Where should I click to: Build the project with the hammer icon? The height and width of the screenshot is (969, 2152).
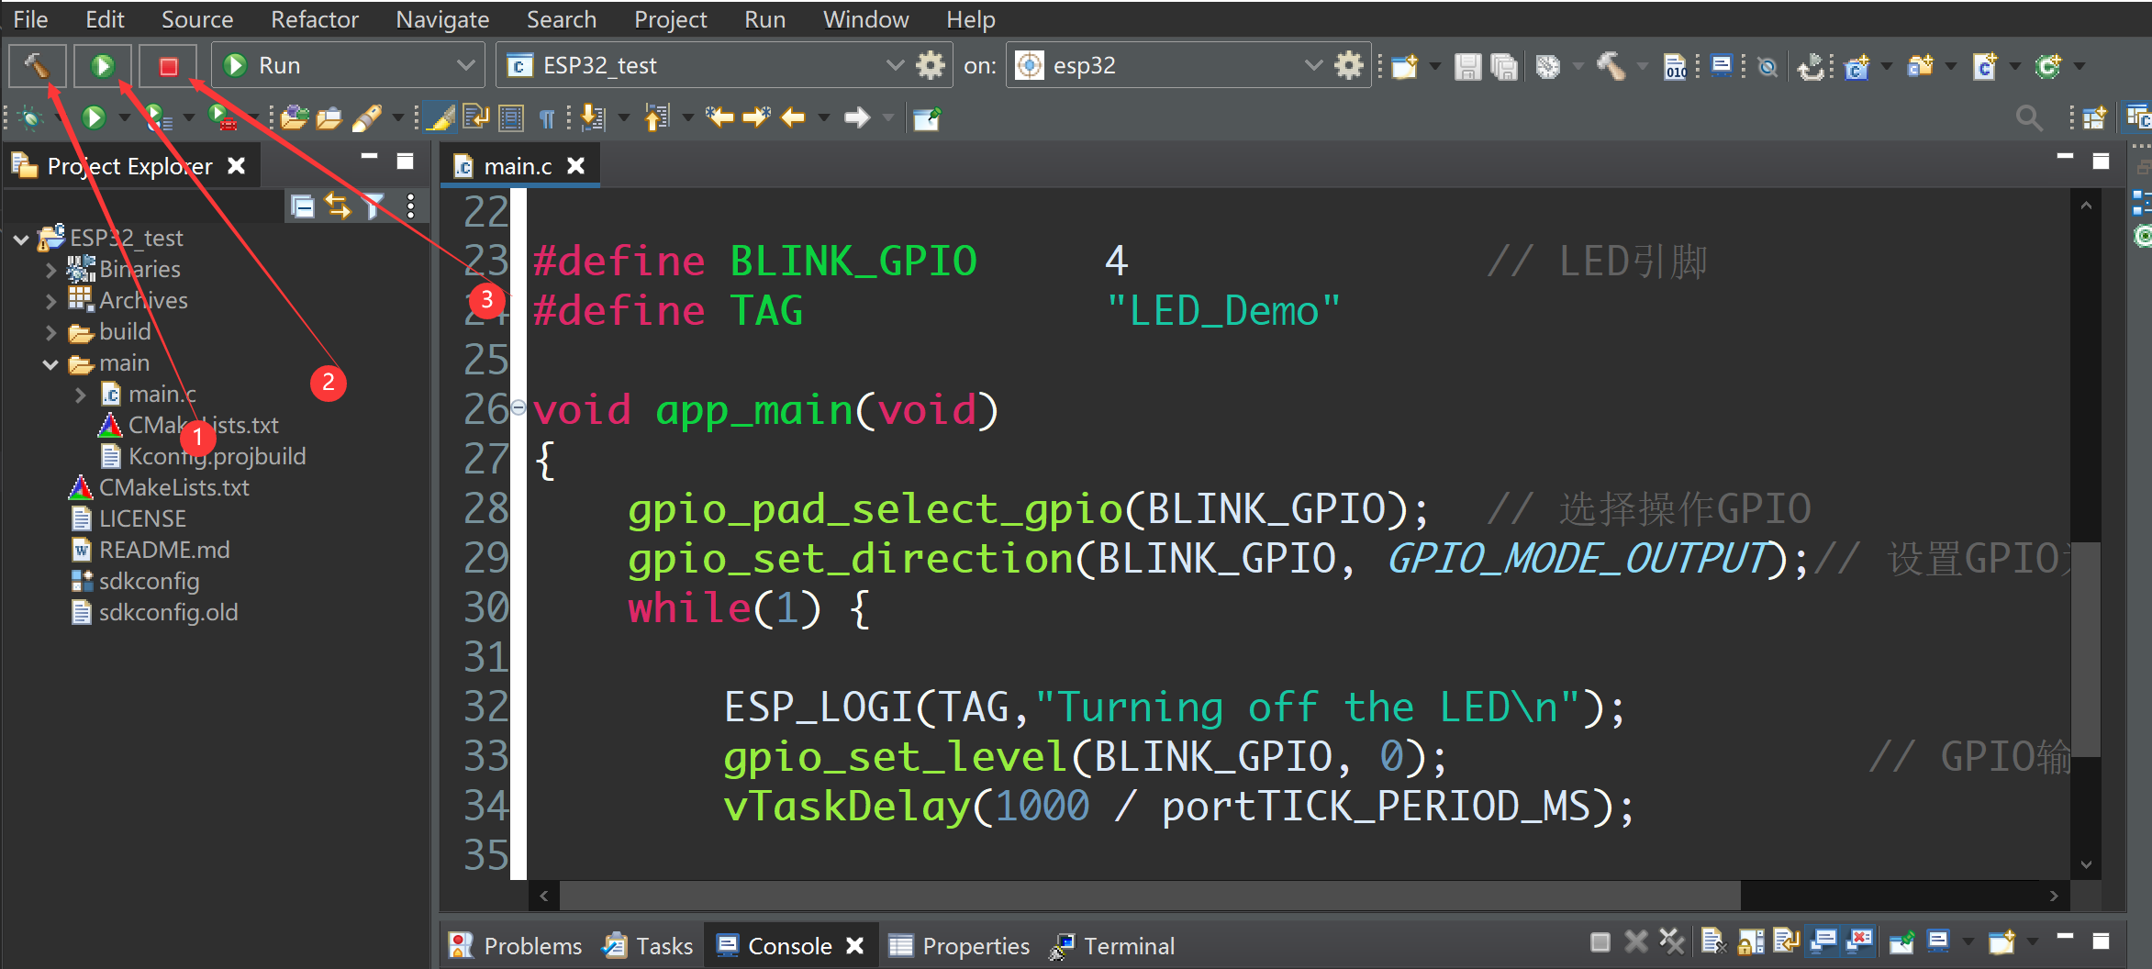[37, 64]
